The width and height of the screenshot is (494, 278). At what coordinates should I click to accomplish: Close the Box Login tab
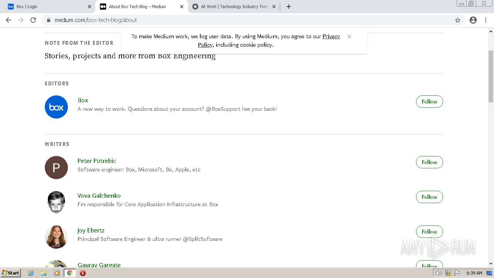click(x=90, y=7)
